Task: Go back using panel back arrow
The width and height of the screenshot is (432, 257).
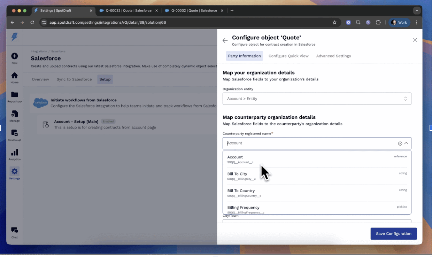Action: [225, 40]
